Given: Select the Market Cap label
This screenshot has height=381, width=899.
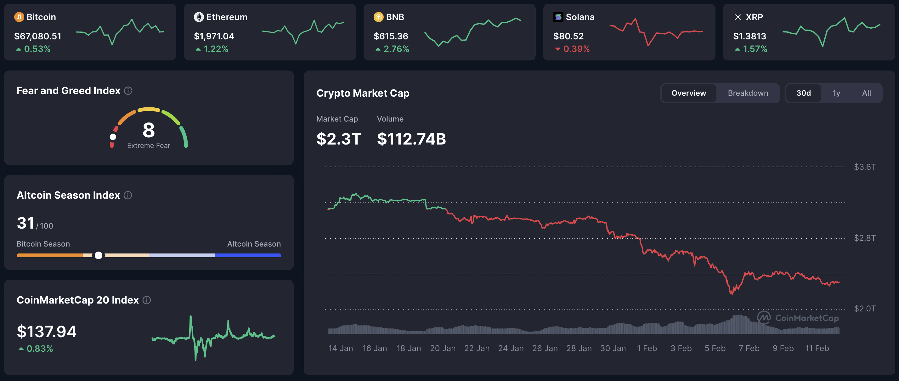Looking at the screenshot, I should pyautogui.click(x=337, y=119).
